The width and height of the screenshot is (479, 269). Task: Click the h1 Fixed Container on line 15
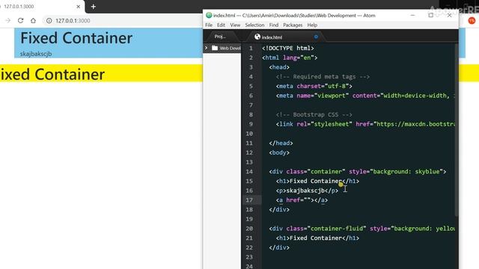point(317,181)
